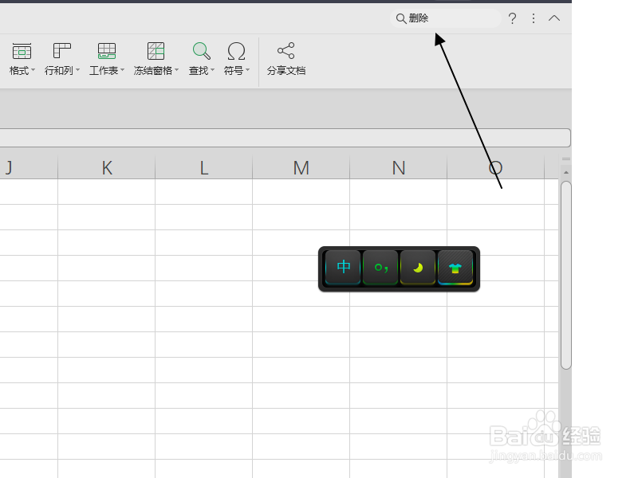Select column L header
Image resolution: width=638 pixels, height=478 pixels.
point(204,167)
